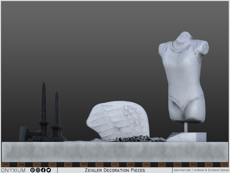Open the Pinterest social icon
230x173 pixels.
click(x=32, y=170)
